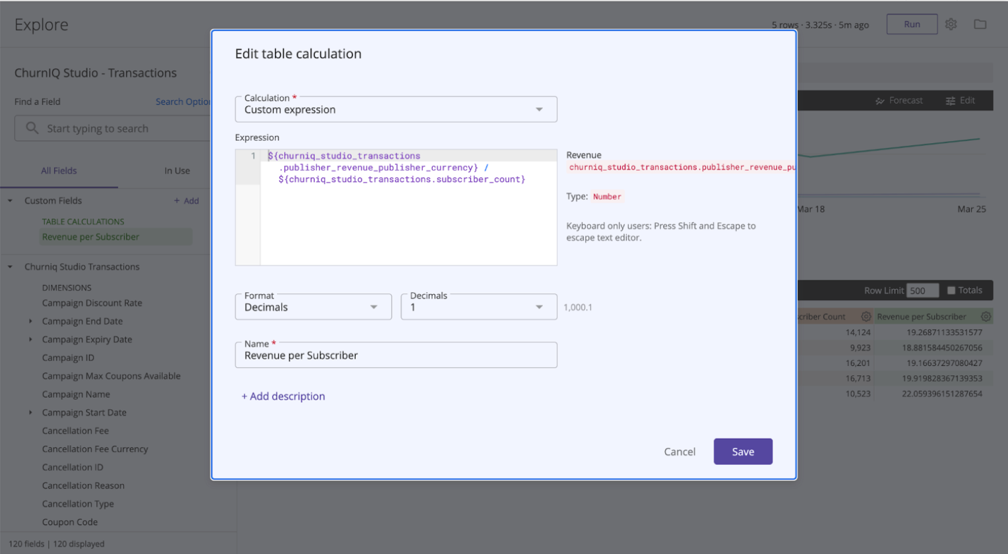This screenshot has width=1008, height=554.
Task: Collapse the Custom Fields section
Action: (x=10, y=200)
